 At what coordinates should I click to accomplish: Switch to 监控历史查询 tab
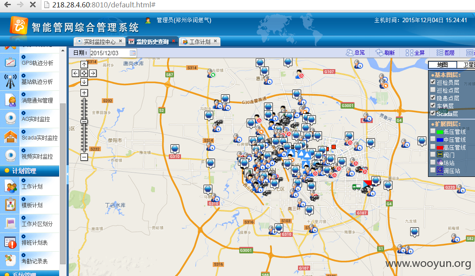tap(152, 42)
